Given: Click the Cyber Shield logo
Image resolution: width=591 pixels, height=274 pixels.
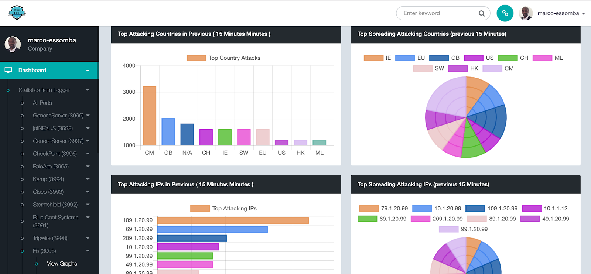Looking at the screenshot, I should coord(17,13).
